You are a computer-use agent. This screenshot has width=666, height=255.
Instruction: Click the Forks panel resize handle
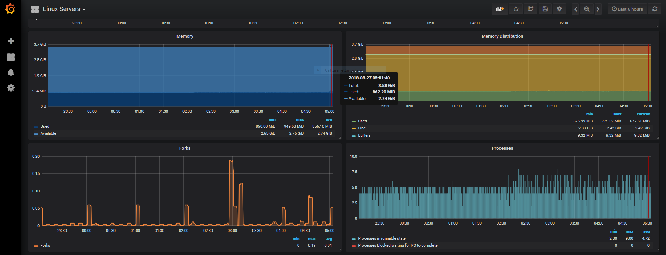pyautogui.click(x=340, y=250)
